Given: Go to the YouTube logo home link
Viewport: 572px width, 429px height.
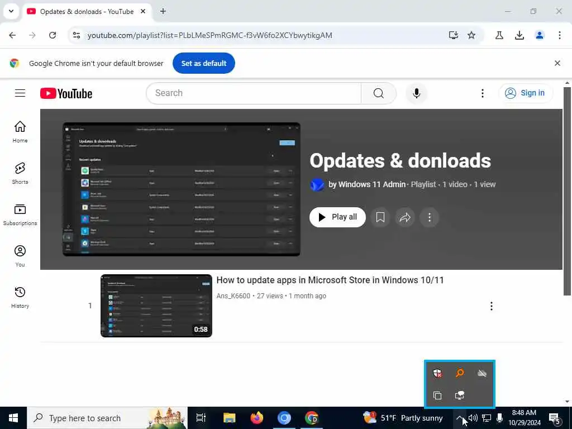Looking at the screenshot, I should point(66,93).
